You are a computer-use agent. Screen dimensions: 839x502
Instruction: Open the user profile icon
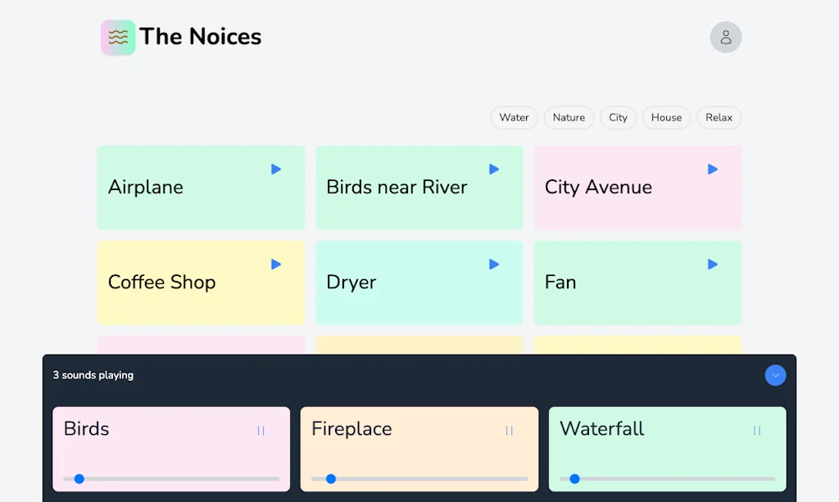tap(725, 37)
